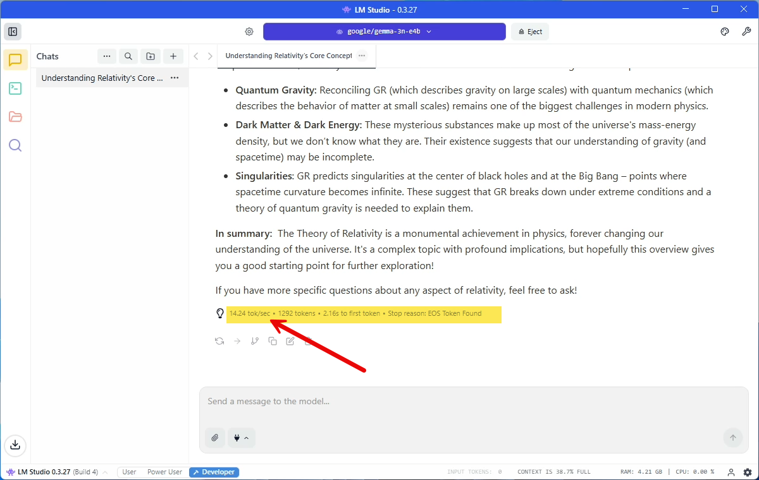Image resolution: width=759 pixels, height=480 pixels.
Task: Eject the loaded model
Action: 530,32
